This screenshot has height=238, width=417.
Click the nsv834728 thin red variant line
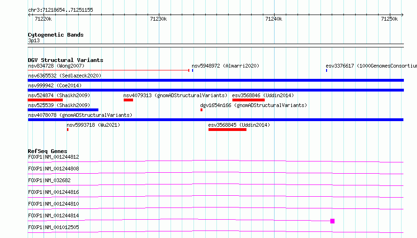(x=108, y=70)
